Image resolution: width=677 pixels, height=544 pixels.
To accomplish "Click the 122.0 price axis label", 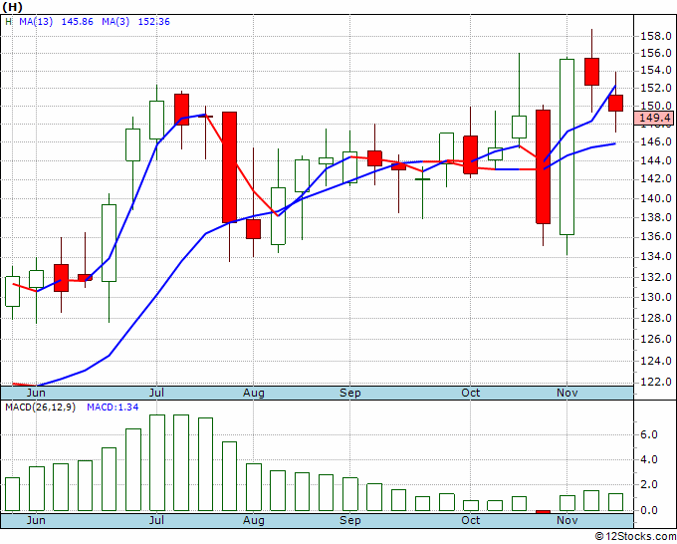I will (x=655, y=382).
